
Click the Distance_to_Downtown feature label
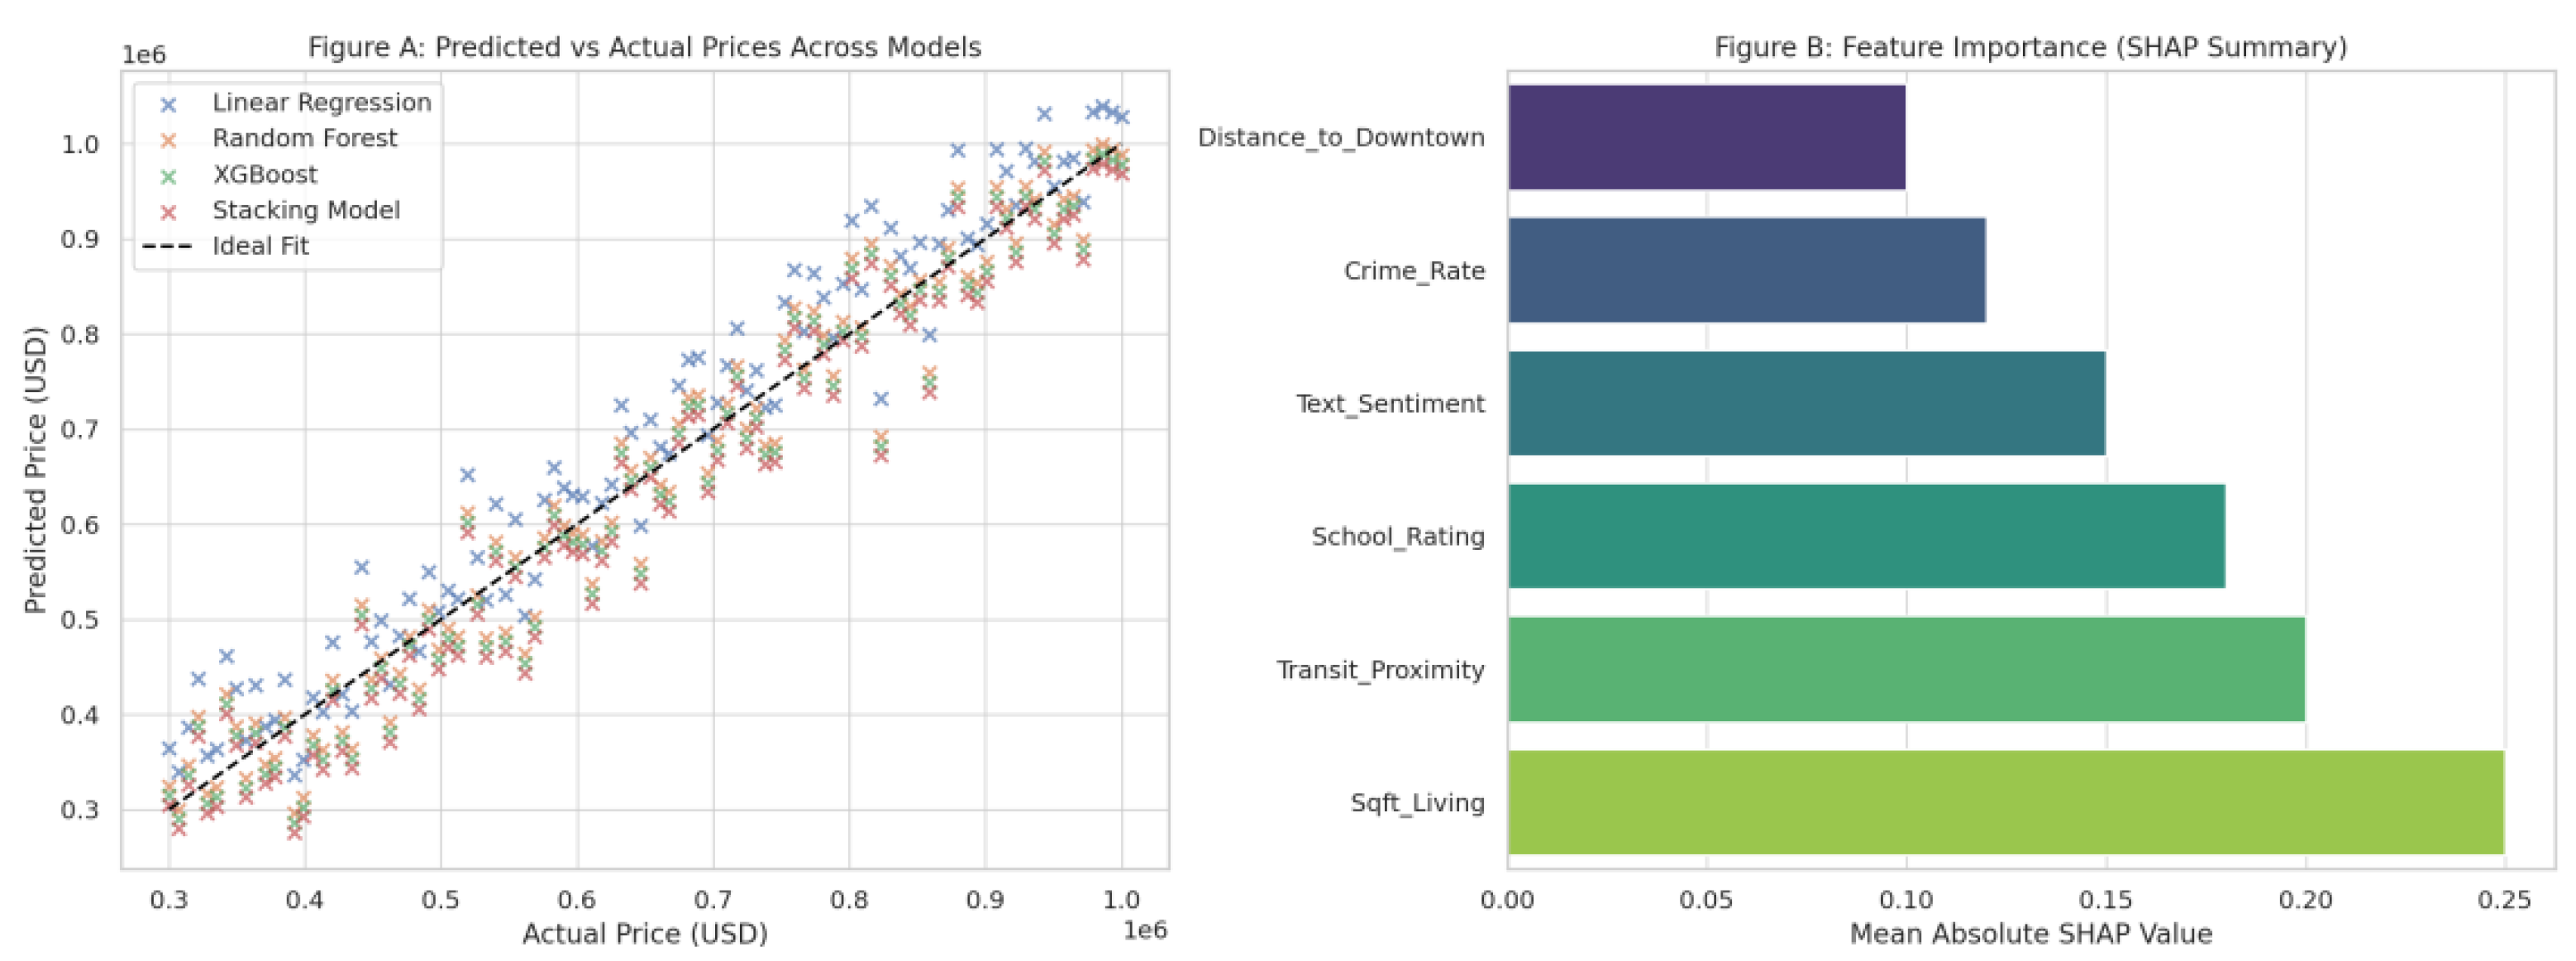[1340, 138]
